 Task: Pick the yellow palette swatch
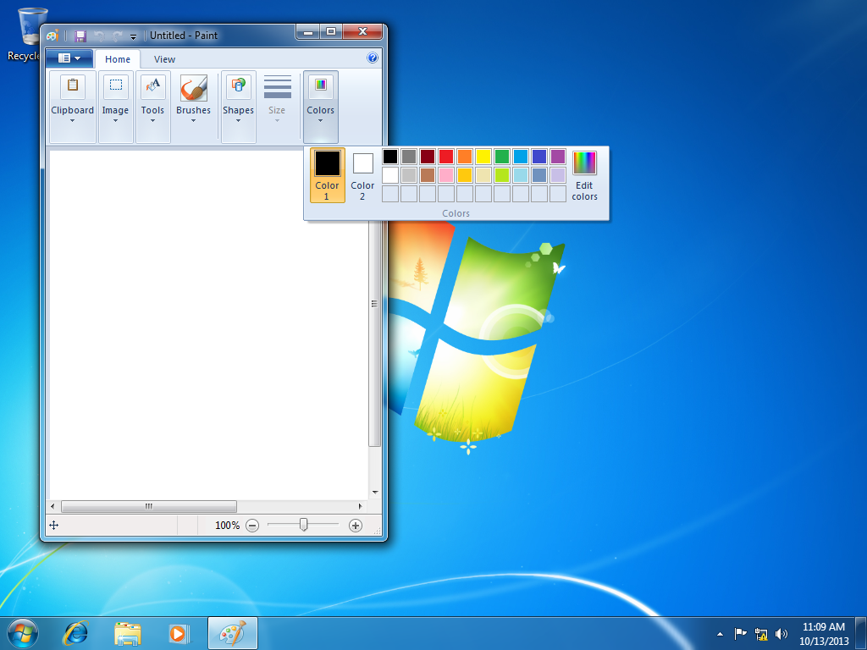click(483, 157)
